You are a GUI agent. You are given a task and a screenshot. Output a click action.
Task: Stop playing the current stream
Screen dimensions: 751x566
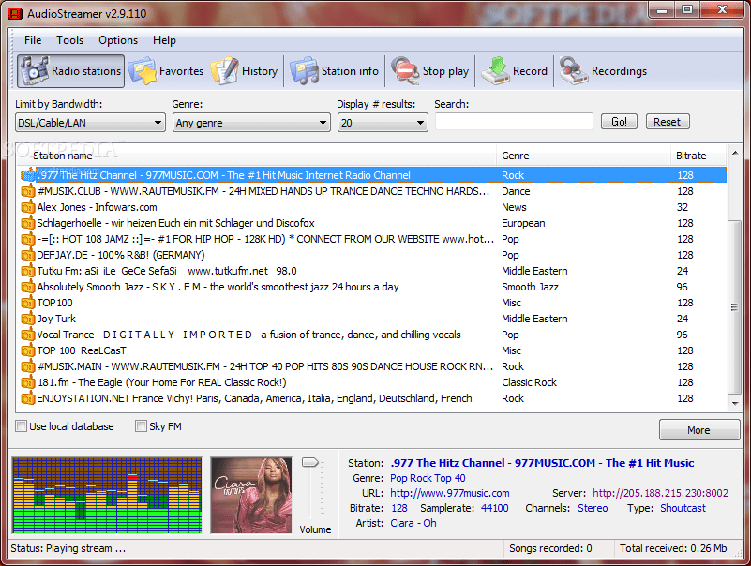point(430,70)
